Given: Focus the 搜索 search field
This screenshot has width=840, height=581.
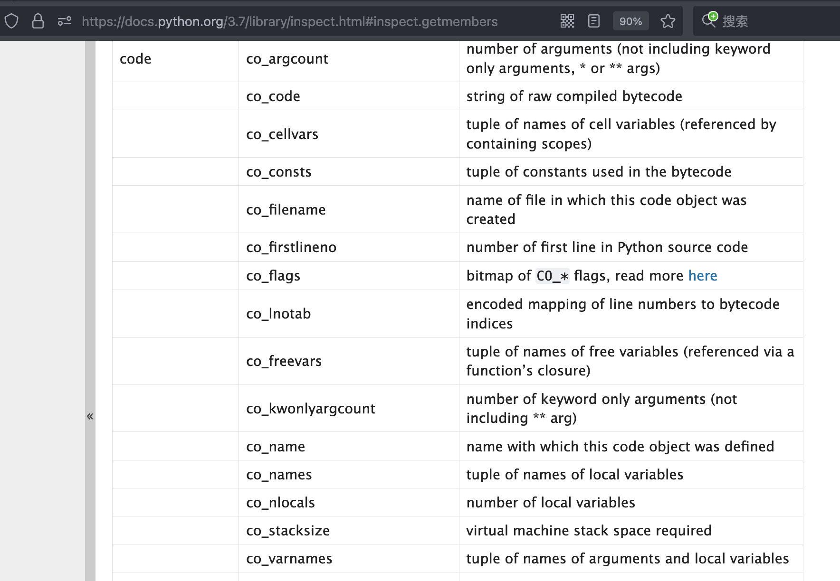Looking at the screenshot, I should point(766,21).
